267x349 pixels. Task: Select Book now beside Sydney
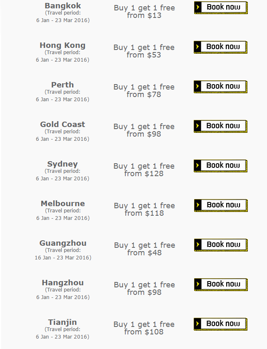(220, 166)
